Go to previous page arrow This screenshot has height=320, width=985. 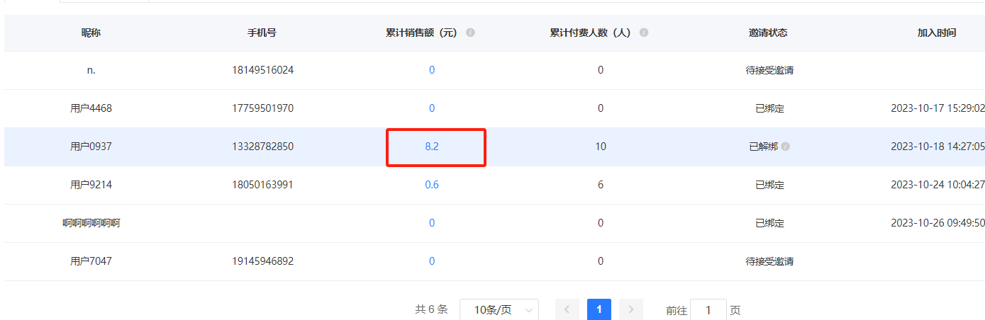567,310
